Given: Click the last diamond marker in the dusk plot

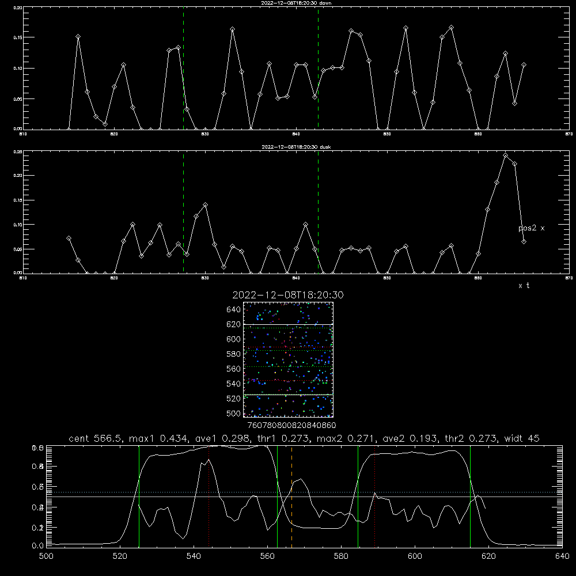Looking at the screenshot, I should click(x=524, y=242).
